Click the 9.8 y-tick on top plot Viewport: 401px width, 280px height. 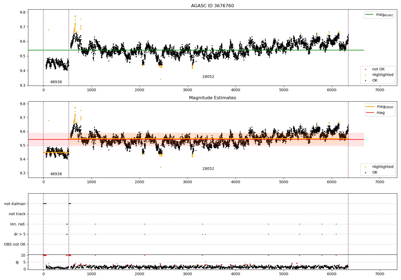[22, 13]
